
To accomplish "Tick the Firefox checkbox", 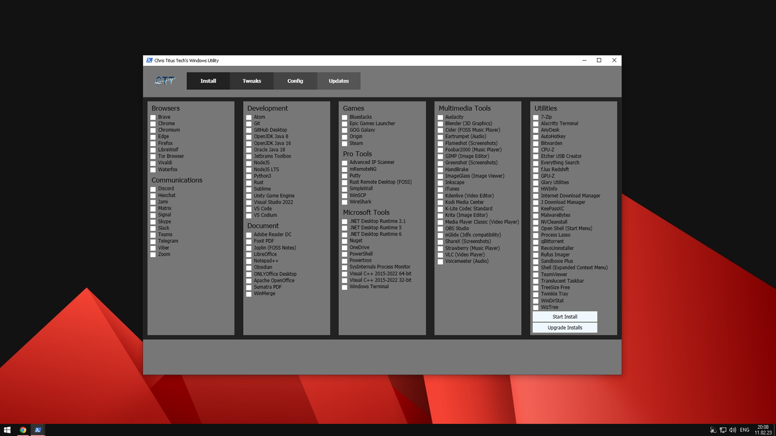I will coord(153,143).
